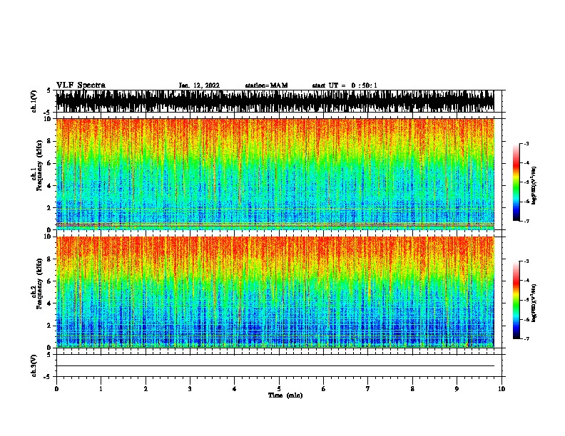The height and width of the screenshot is (436, 565).
Task: Click time axis tick label "3"
Action: click(190, 389)
